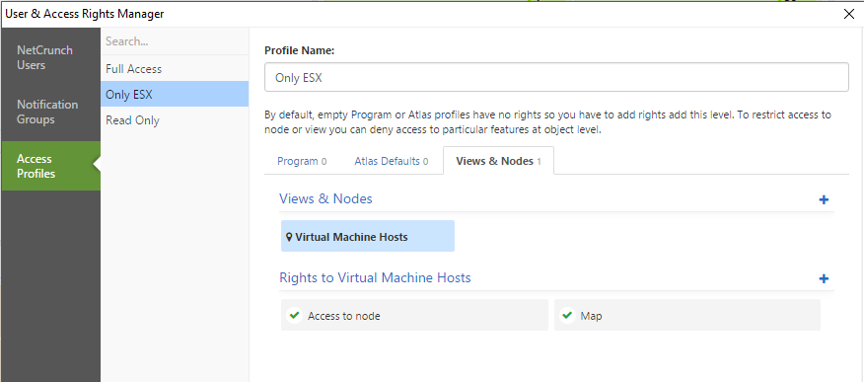Image resolution: width=864 pixels, height=382 pixels.
Task: Click the Map right entry
Action: coord(687,315)
